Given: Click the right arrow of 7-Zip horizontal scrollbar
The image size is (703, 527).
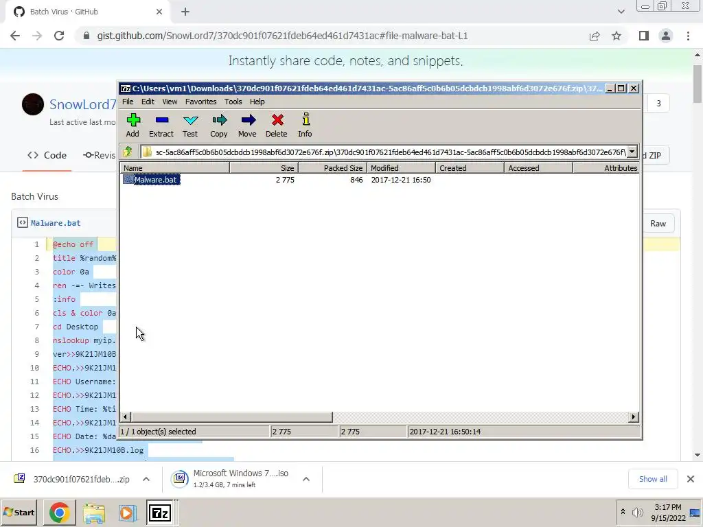Looking at the screenshot, I should pos(634,417).
